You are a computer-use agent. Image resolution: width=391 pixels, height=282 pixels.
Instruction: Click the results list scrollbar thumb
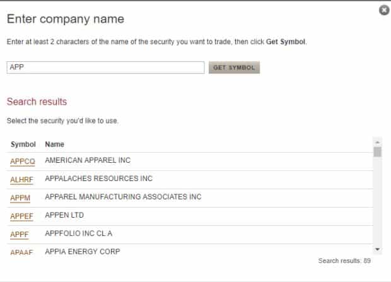pyautogui.click(x=378, y=152)
